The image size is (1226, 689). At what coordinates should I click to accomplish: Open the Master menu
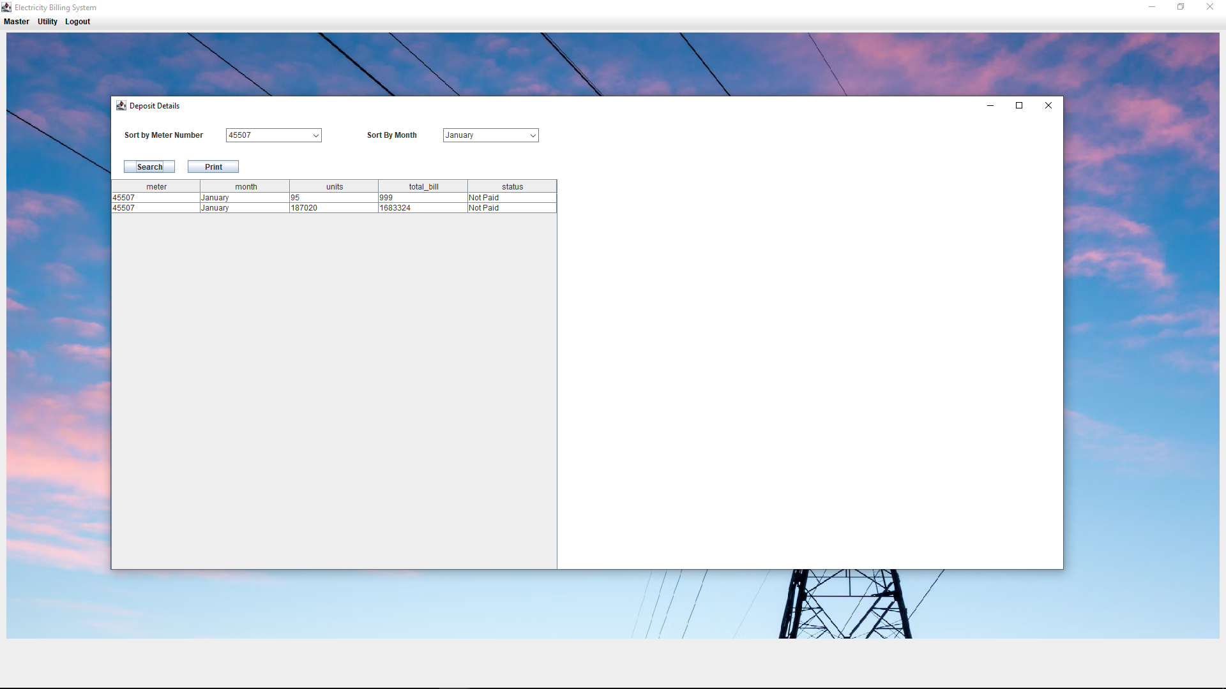[x=17, y=22]
